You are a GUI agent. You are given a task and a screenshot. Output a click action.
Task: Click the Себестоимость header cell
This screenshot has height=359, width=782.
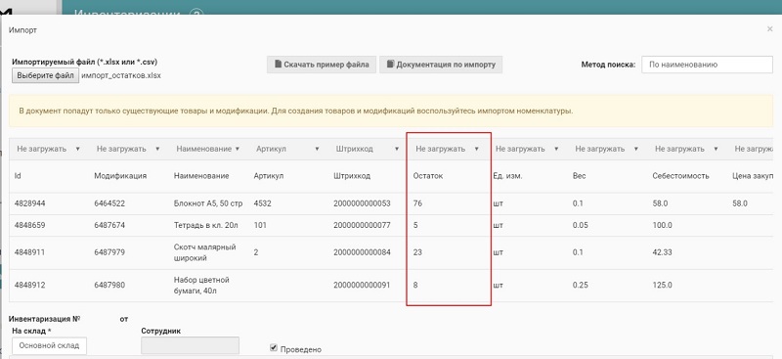pyautogui.click(x=680, y=176)
